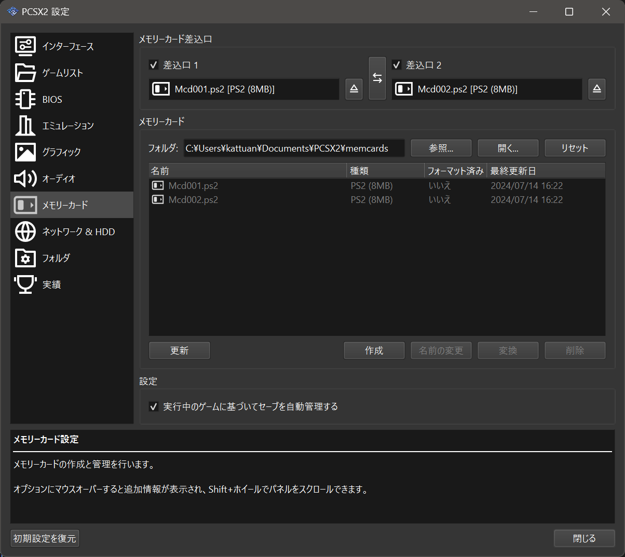Eject the memory card from slot 1
Screen dimensions: 625x557
354,89
